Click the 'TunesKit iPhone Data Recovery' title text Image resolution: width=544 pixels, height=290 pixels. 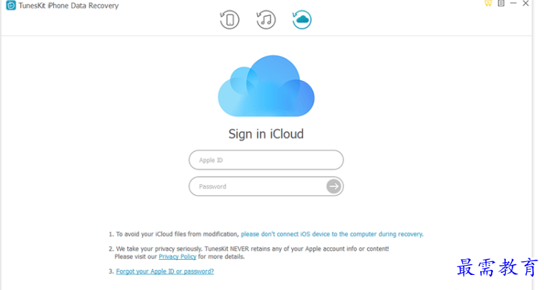coord(69,6)
